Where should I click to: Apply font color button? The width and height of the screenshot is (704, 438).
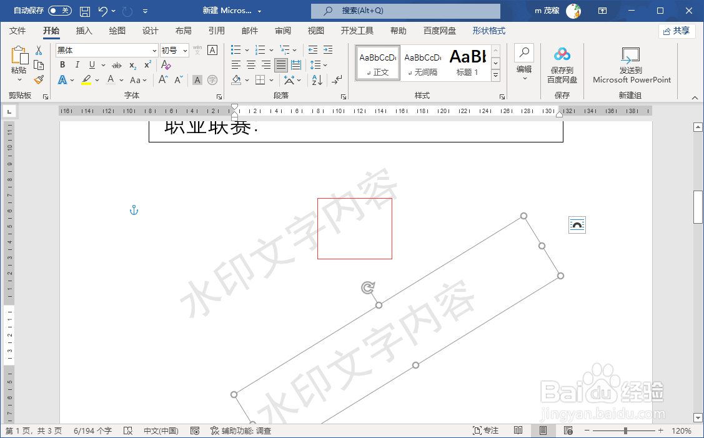point(111,80)
